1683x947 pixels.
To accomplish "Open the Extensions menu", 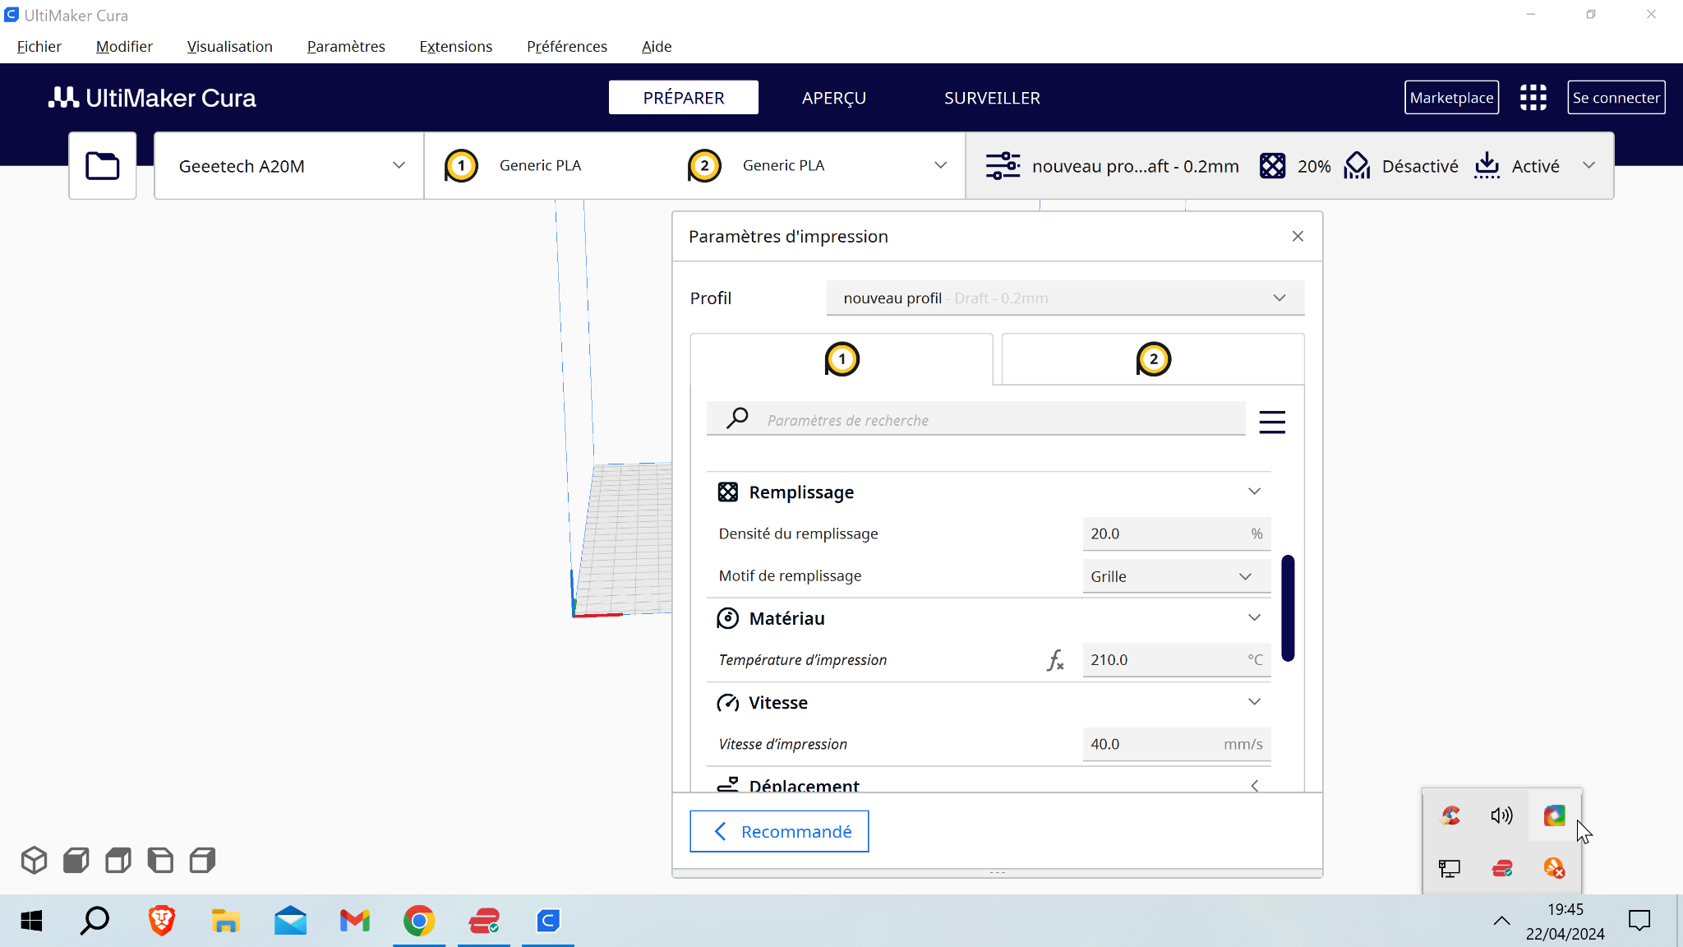I will tap(455, 47).
